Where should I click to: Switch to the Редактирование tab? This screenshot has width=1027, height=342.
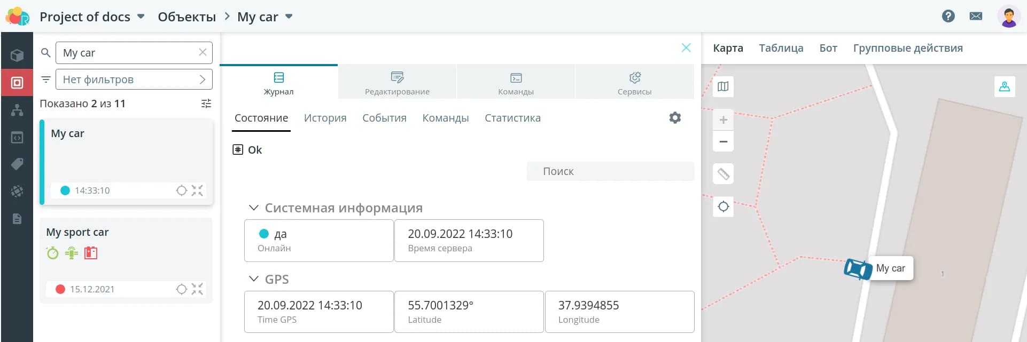[x=397, y=82]
